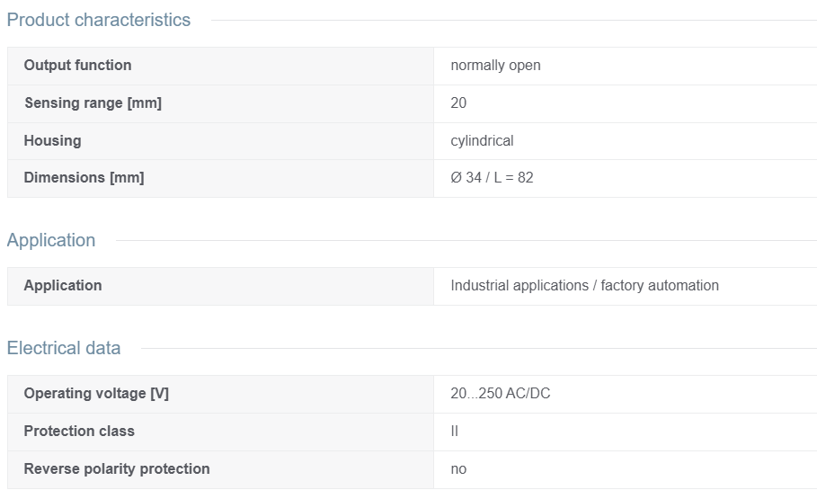
Task: Click the Product characteristics heading
Action: click(99, 20)
